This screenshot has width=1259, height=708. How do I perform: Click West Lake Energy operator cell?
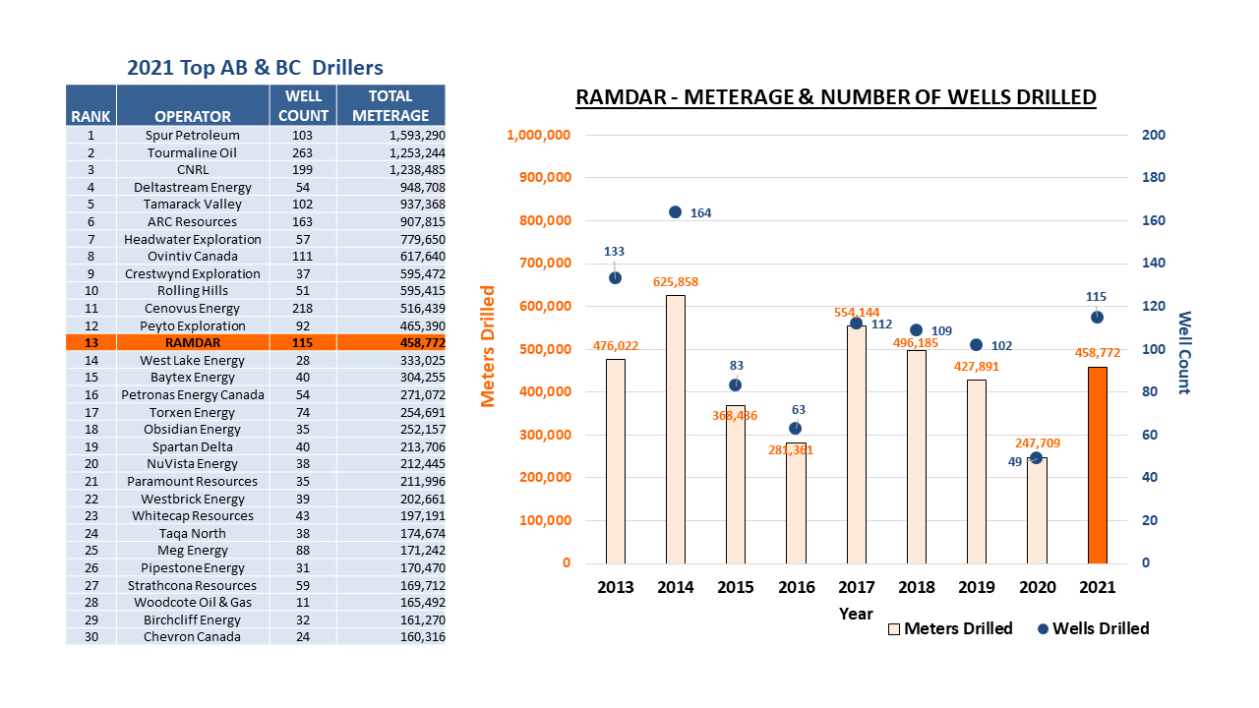click(x=193, y=360)
